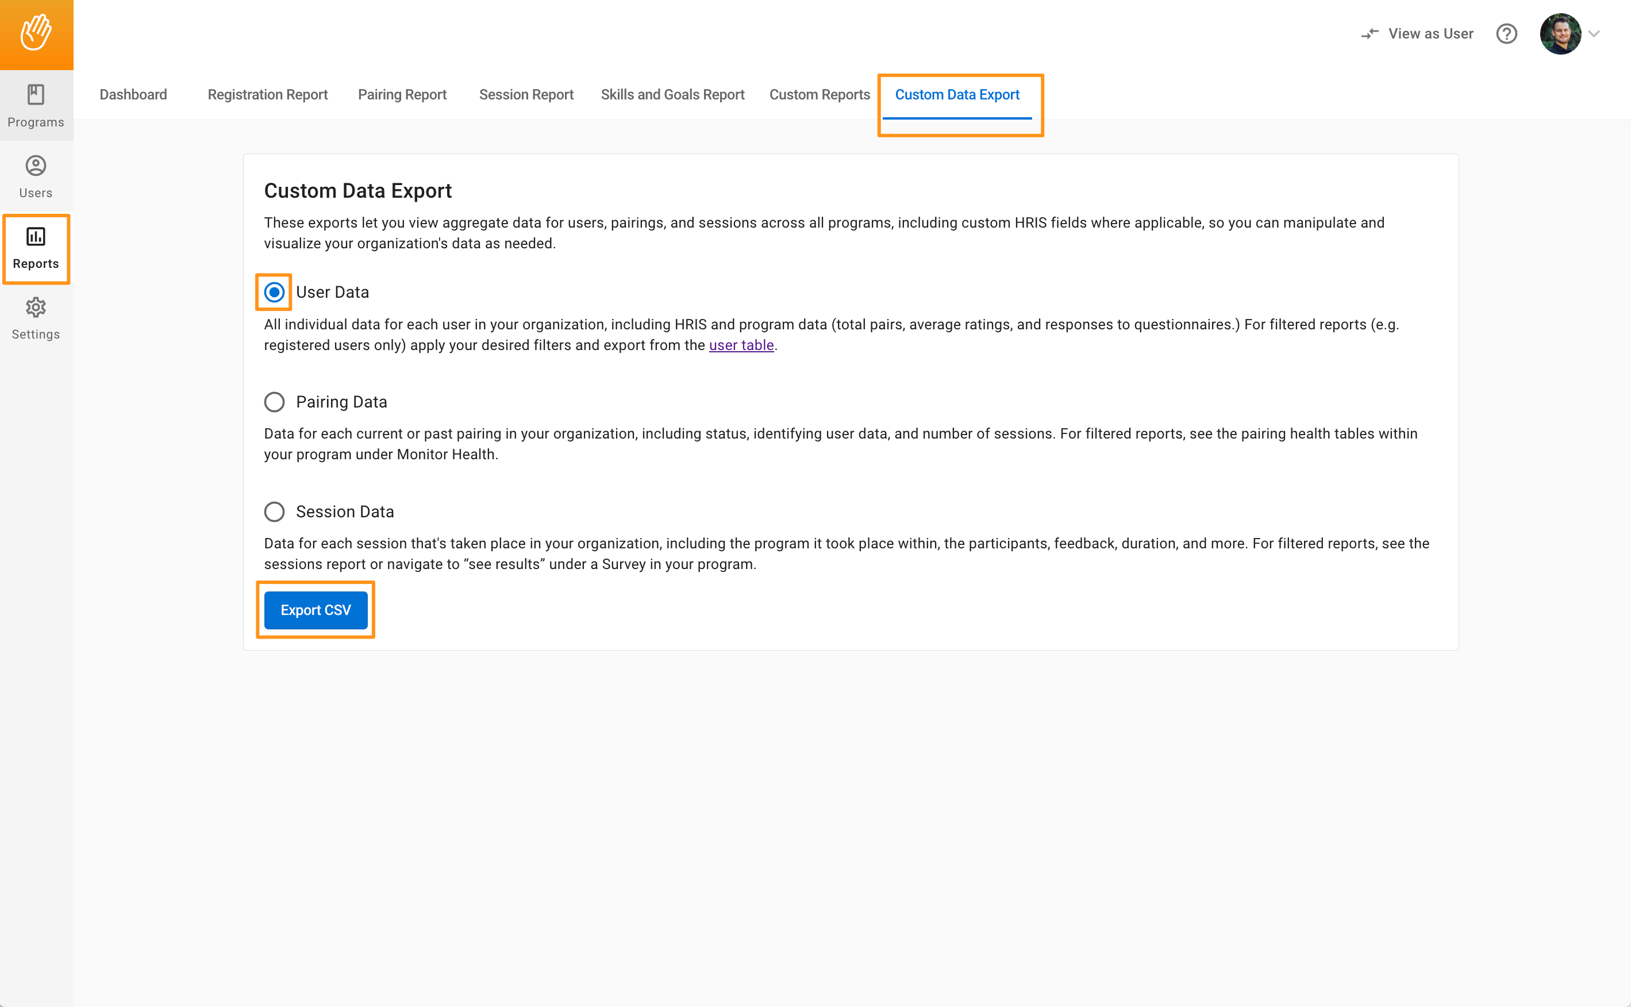Image resolution: width=1631 pixels, height=1007 pixels.
Task: Open Reports in the sidebar
Action: click(x=36, y=248)
